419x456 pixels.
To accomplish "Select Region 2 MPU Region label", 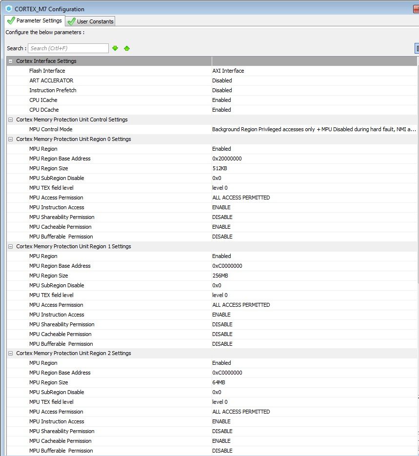I will [43, 363].
